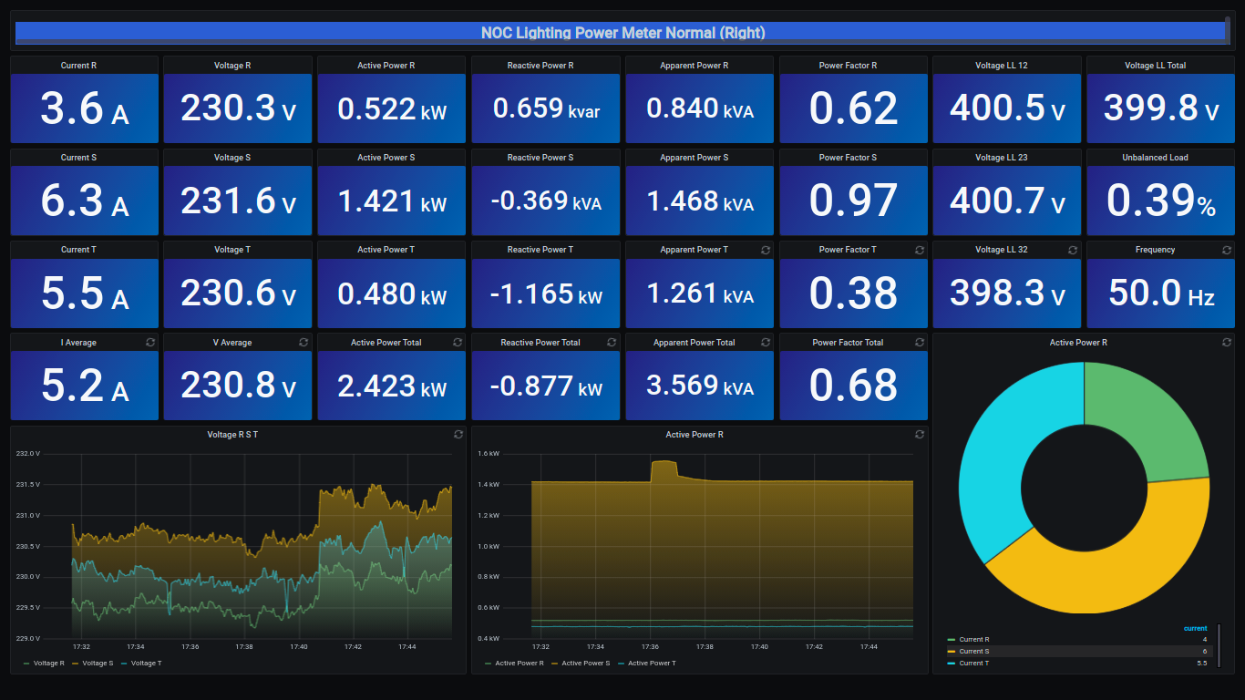Open Apparent Power S panel title menu
The width and height of the screenshot is (1245, 700).
[x=695, y=158]
